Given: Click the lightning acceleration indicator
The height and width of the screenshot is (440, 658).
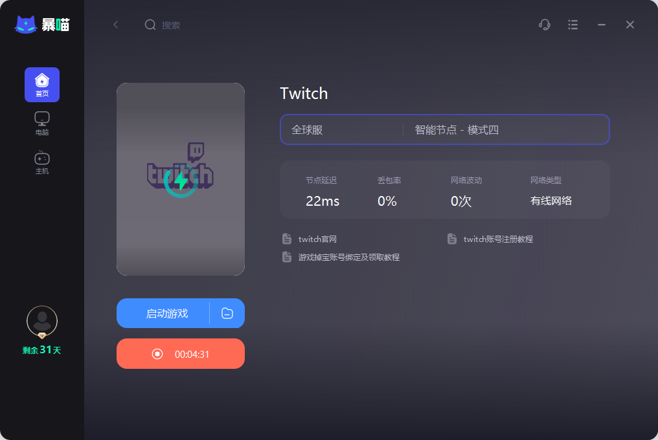Looking at the screenshot, I should tap(181, 181).
